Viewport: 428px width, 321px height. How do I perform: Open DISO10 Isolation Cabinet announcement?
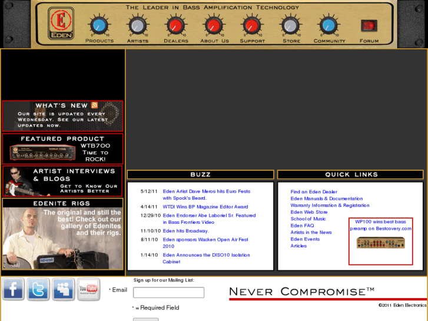pos(206,258)
